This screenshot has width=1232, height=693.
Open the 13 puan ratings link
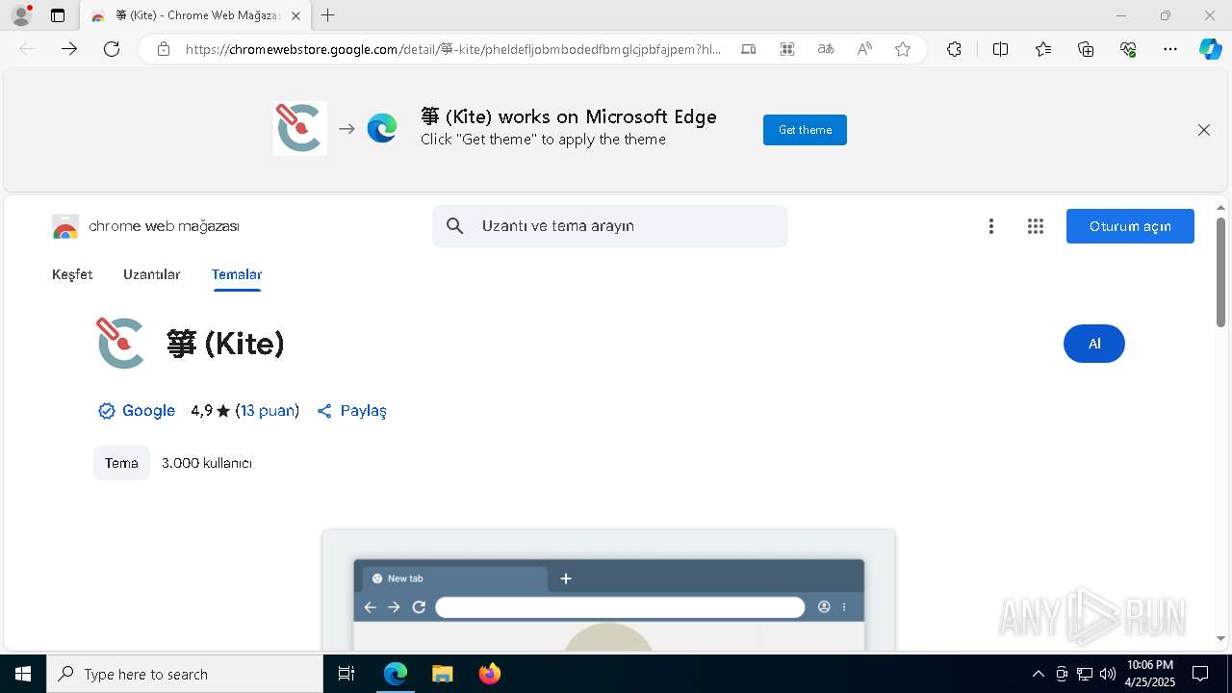(x=268, y=411)
